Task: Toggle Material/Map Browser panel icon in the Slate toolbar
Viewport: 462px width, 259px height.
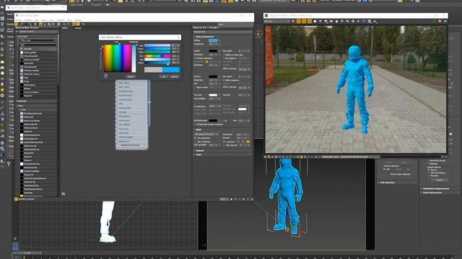Action: [x=74, y=24]
